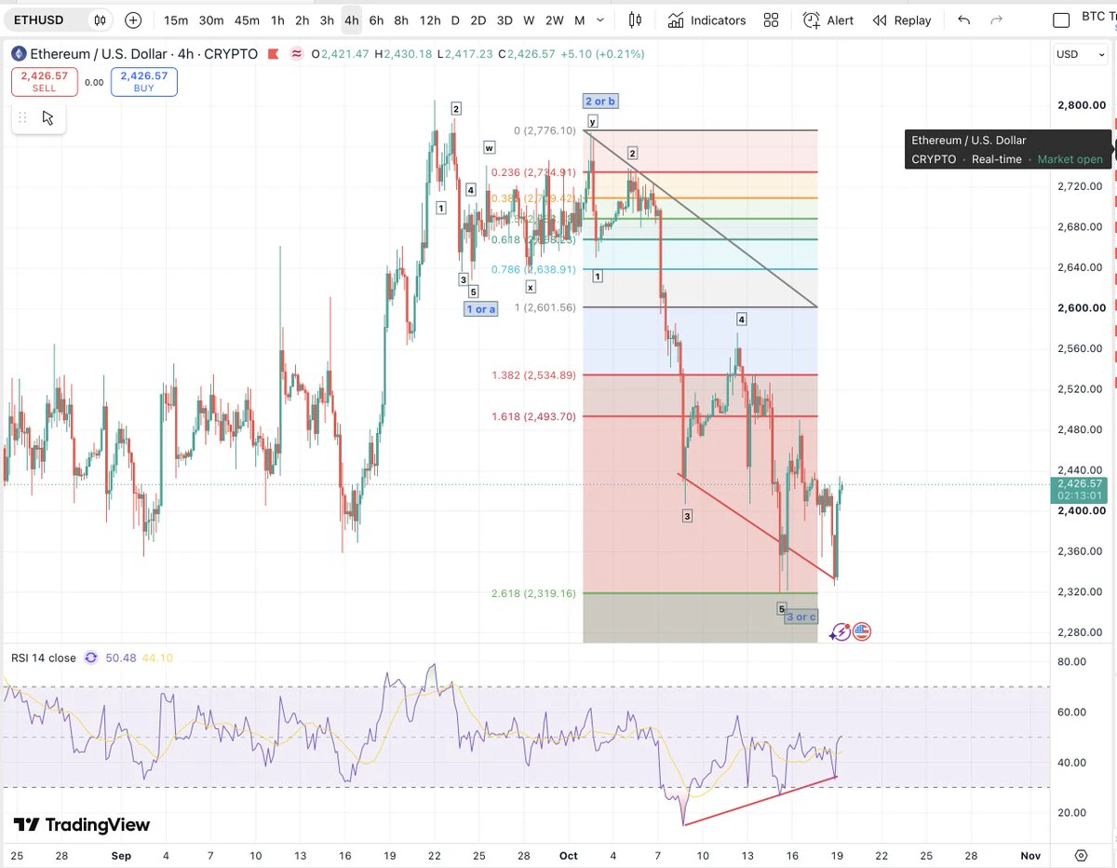Open chart settings hexagon icon at bottom right
Viewport: 1117px width, 868px height.
pos(1081,855)
